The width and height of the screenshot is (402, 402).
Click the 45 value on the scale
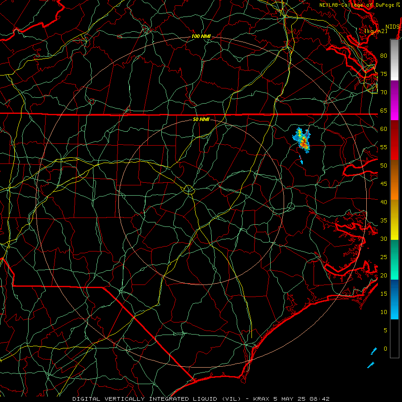tap(384, 184)
